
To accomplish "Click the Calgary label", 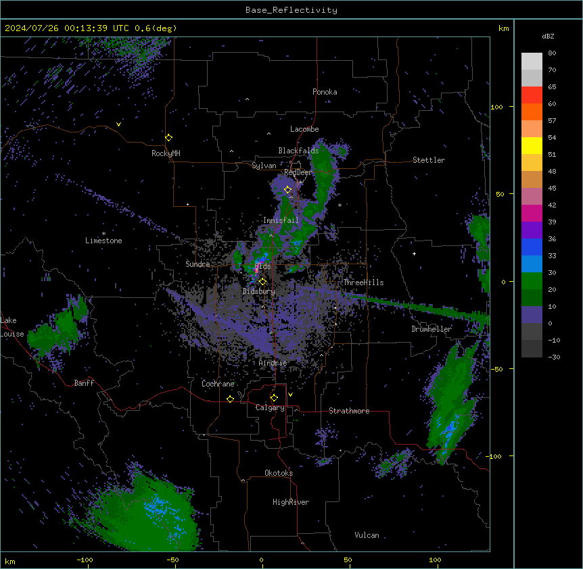I will pos(270,407).
